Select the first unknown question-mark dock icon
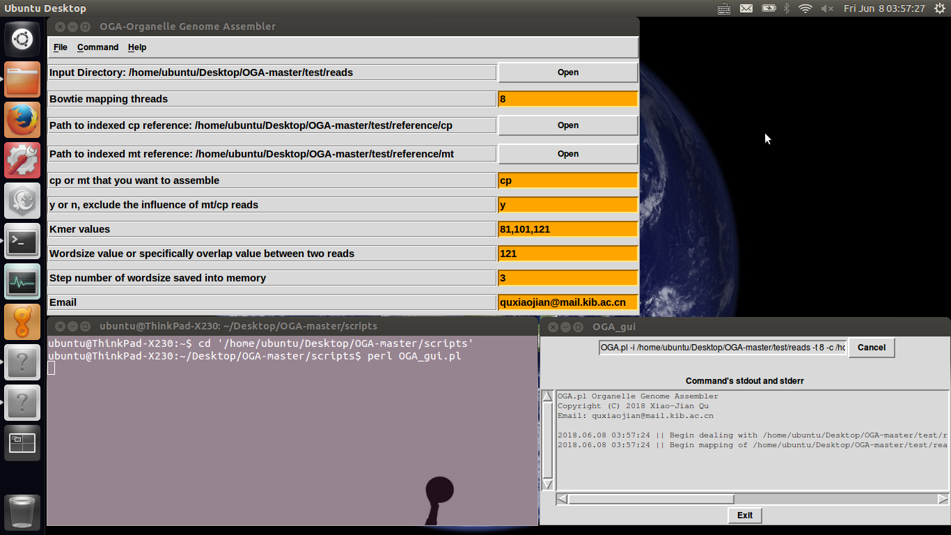This screenshot has width=951, height=535. (22, 362)
